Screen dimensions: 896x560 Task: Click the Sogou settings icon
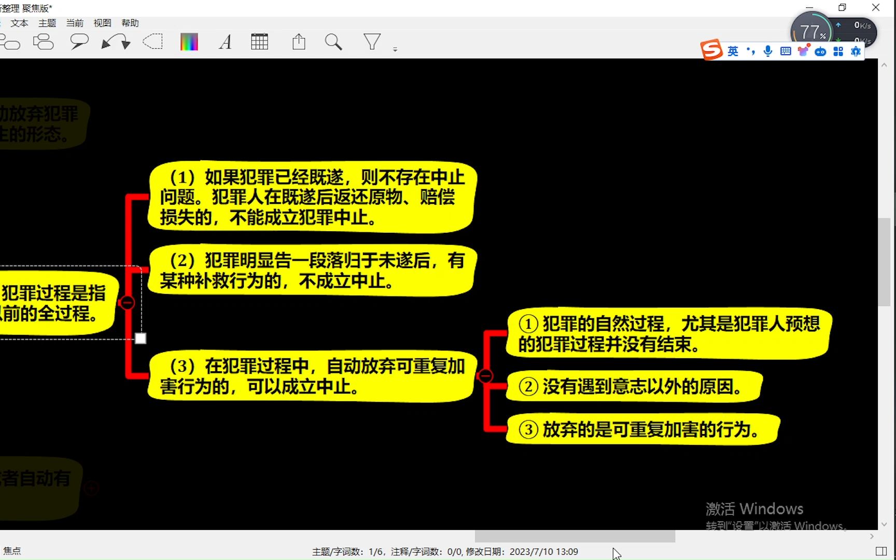coord(856,51)
